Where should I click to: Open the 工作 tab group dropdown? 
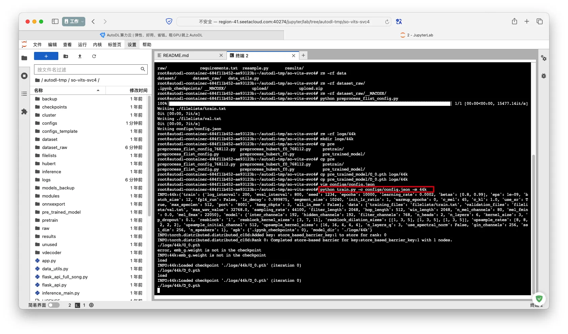point(73,22)
